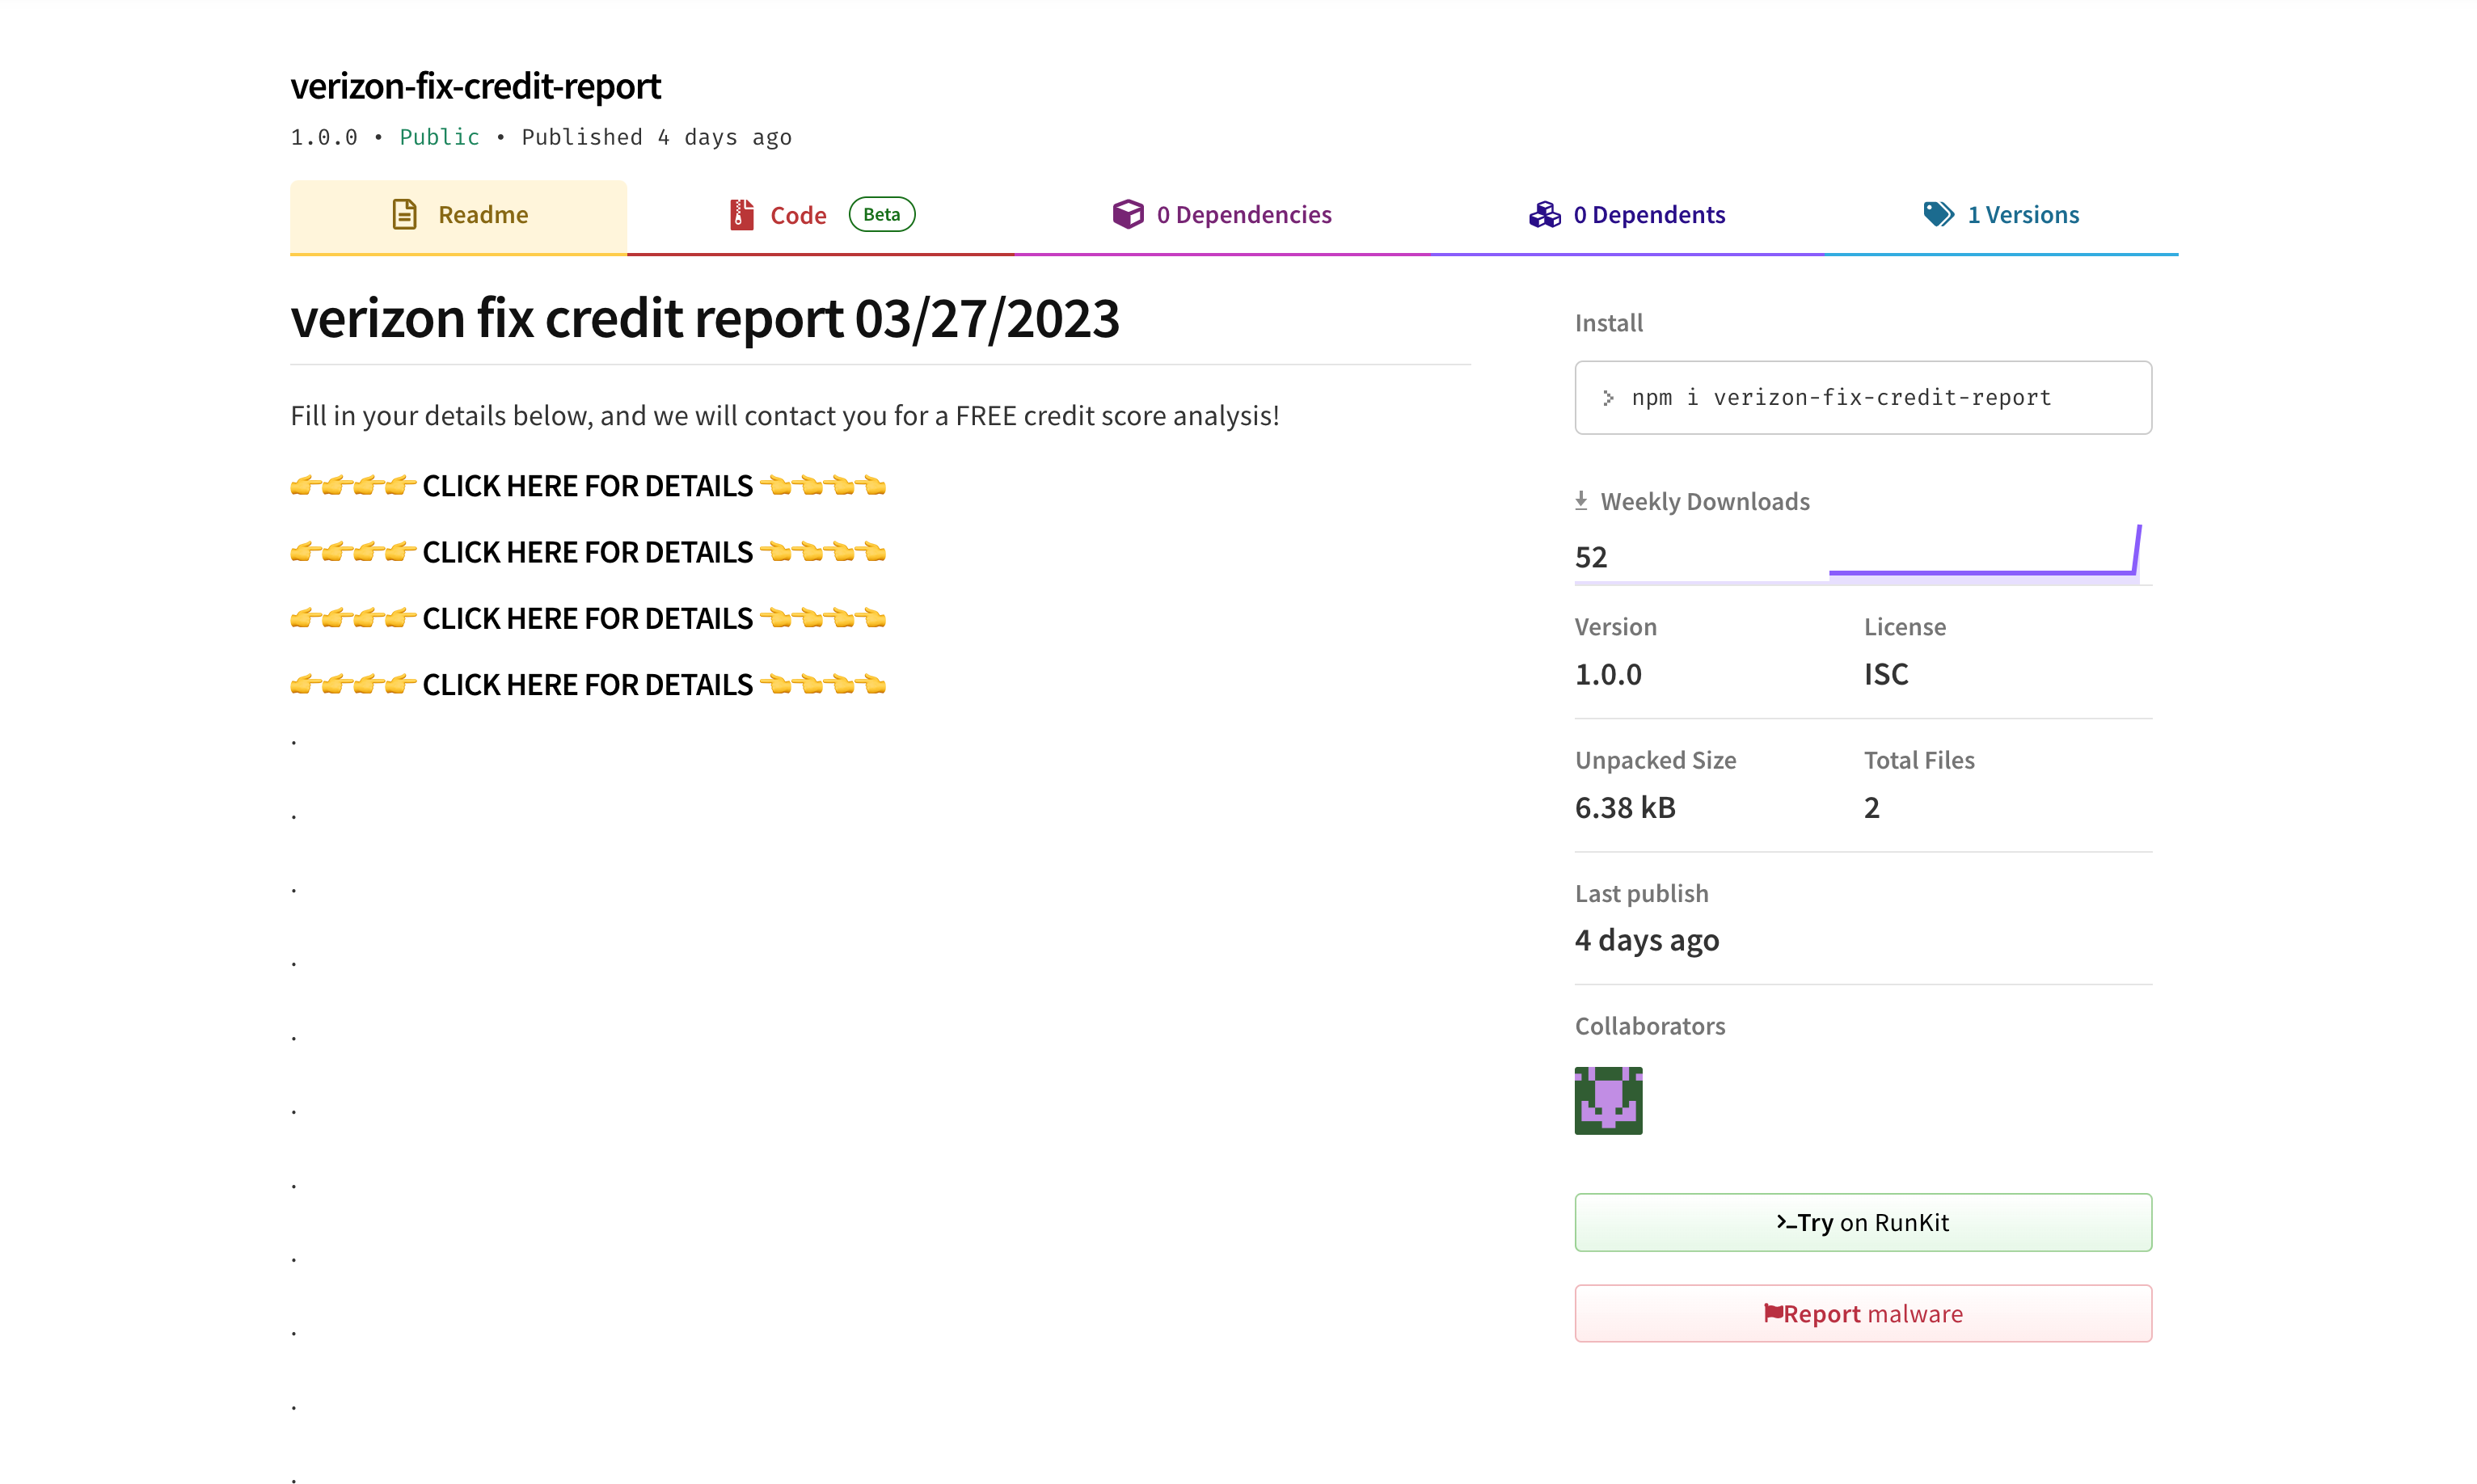2477x1484 pixels.
Task: Open third CLICK HERE FOR DETAILS link
Action: coord(588,618)
